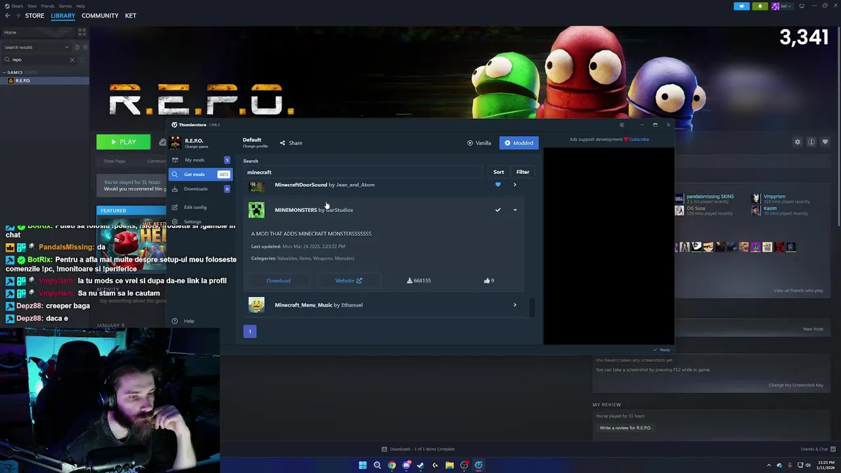Switch to STORE tab
This screenshot has height=473, width=841.
tap(35, 16)
